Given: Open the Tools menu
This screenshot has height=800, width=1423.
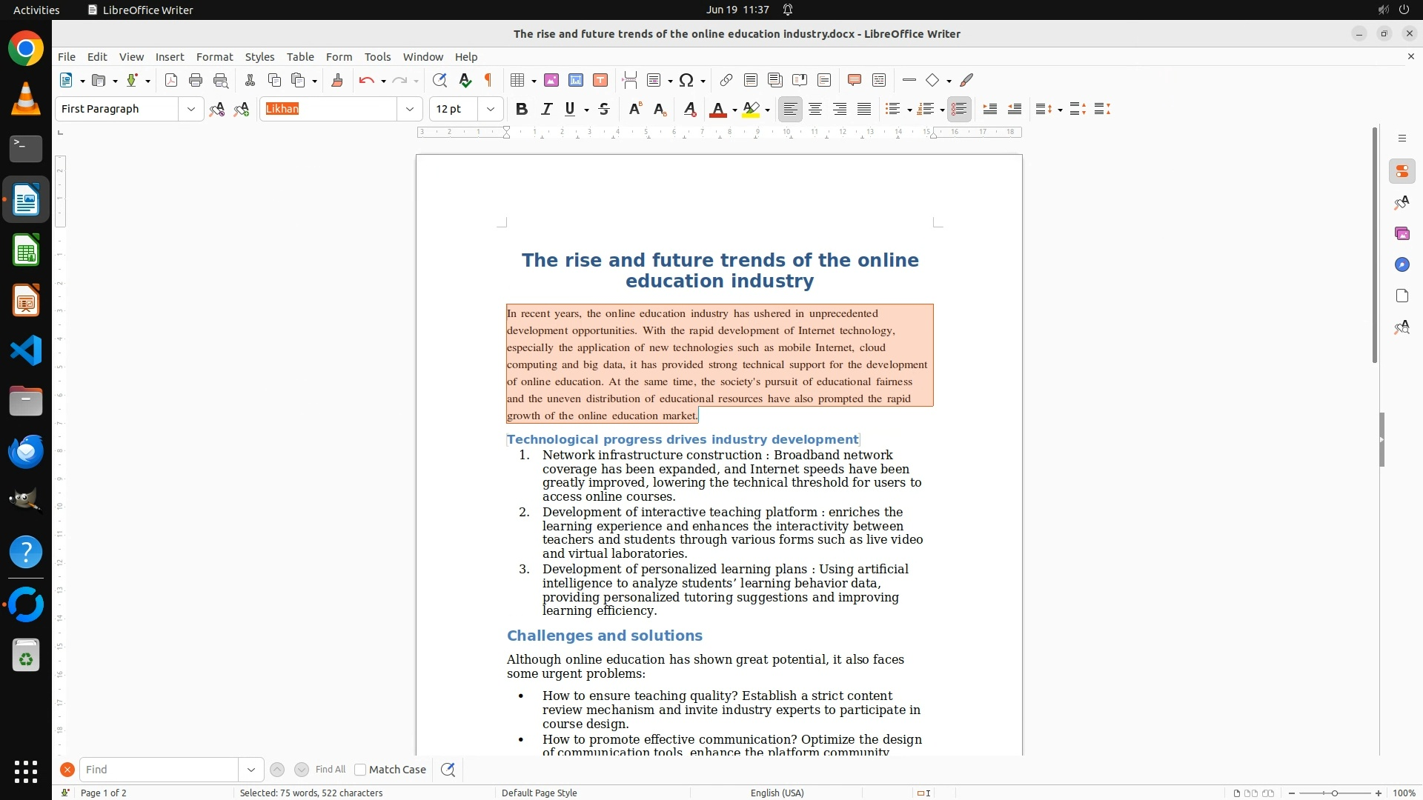Looking at the screenshot, I should click(x=377, y=57).
